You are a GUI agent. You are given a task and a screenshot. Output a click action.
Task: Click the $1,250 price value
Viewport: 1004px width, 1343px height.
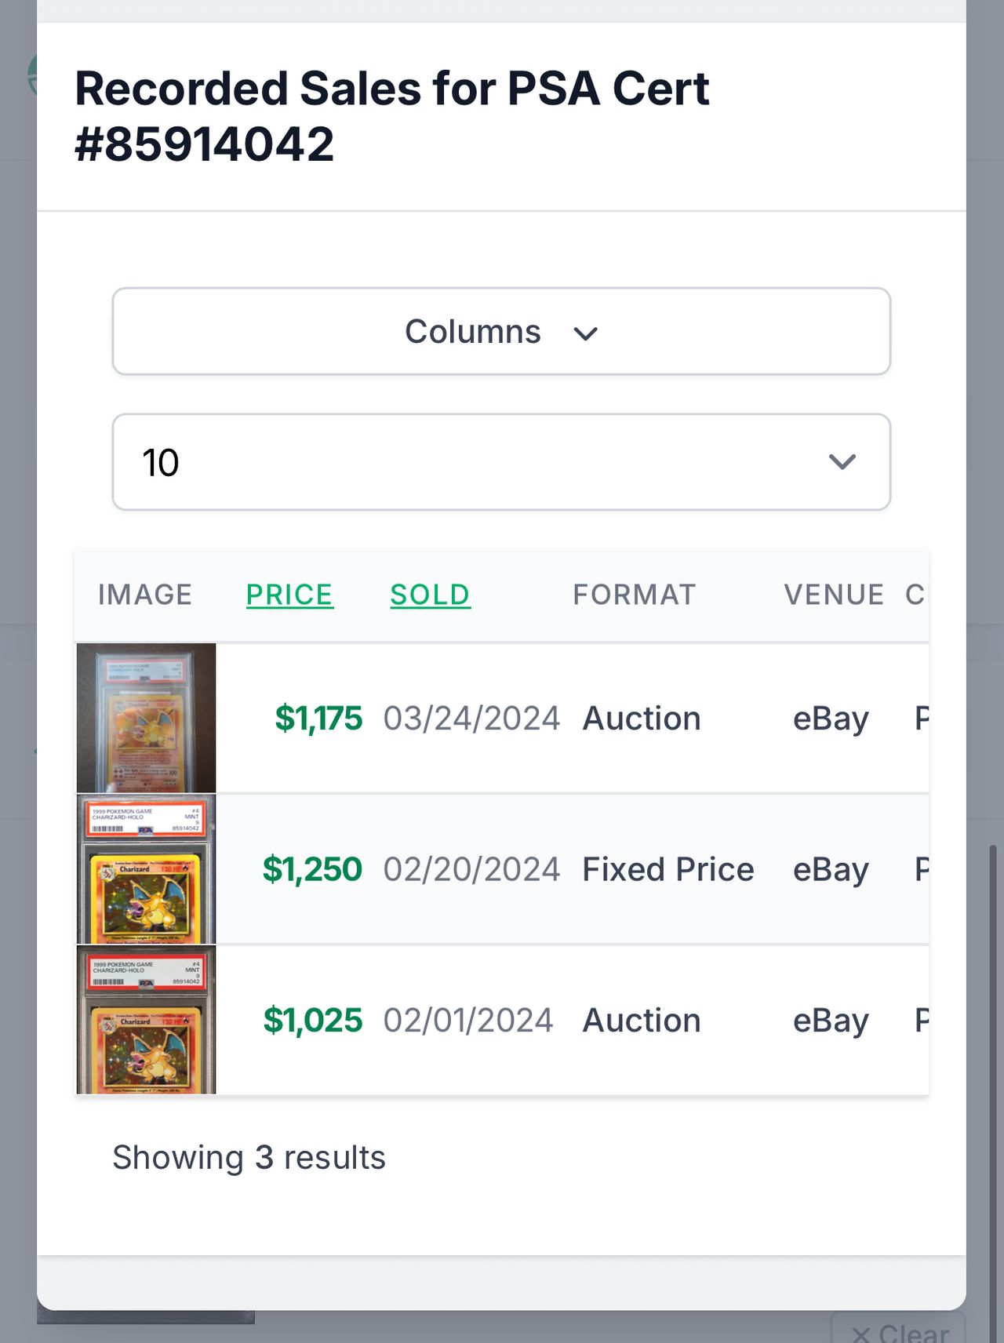tap(312, 869)
